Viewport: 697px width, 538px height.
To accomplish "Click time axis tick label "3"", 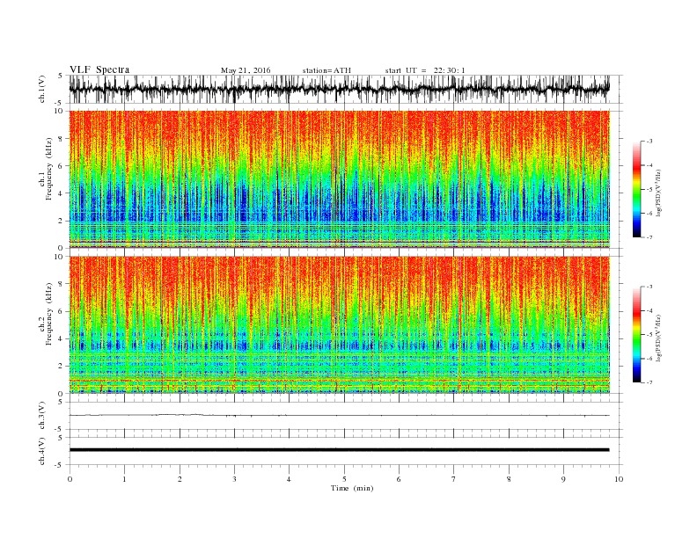I will pyautogui.click(x=234, y=479).
